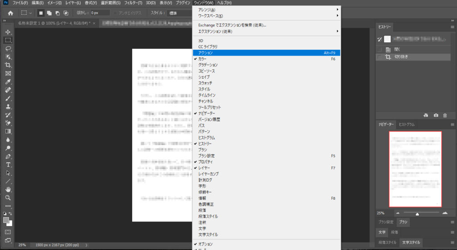Select the Move tool
This screenshot has height=250, width=457.
[8, 32]
